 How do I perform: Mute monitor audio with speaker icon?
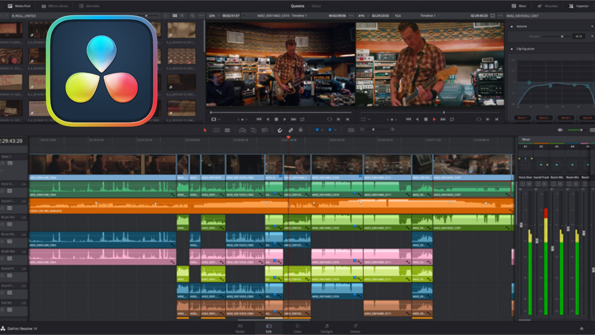[560, 130]
